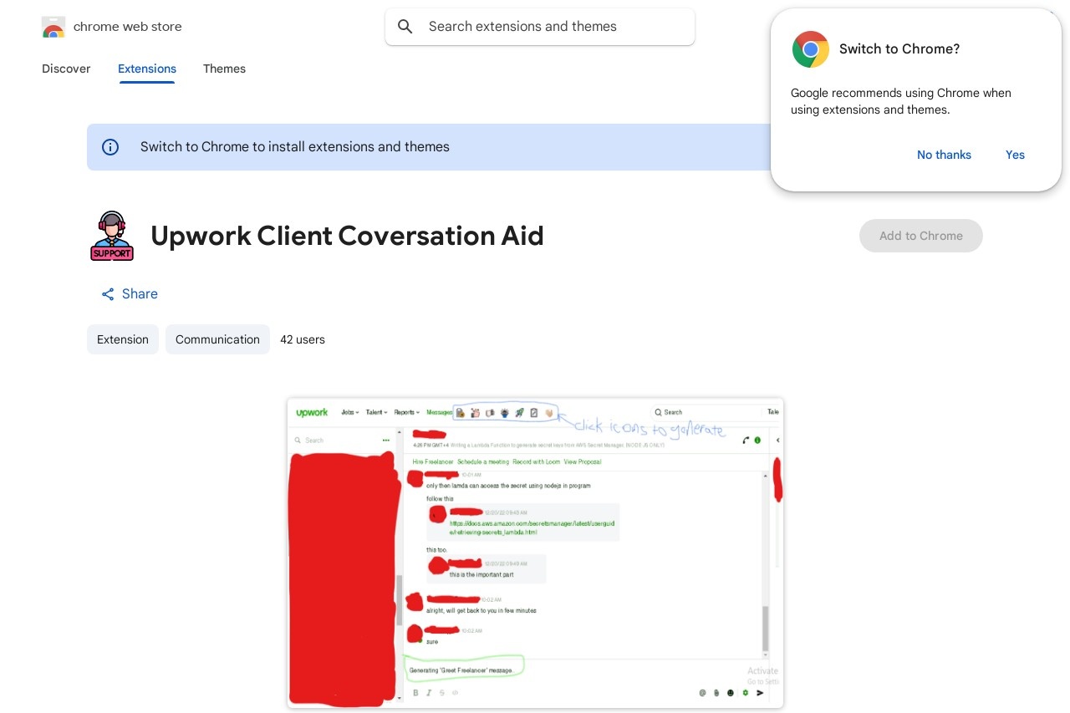This screenshot has height=713, width=1070.
Task: Open the Communication category chip
Action: [217, 339]
